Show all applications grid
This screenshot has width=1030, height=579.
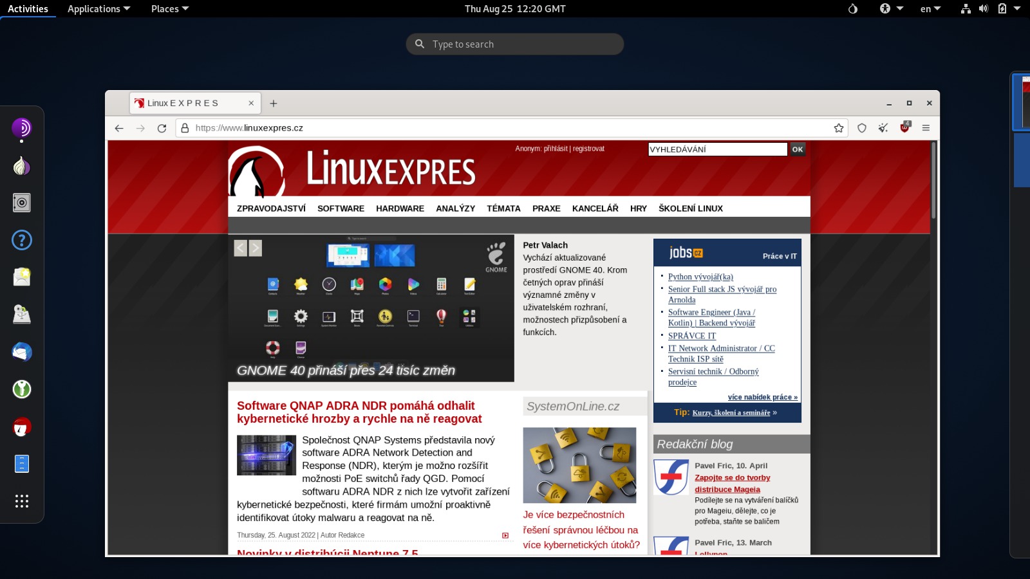click(22, 501)
